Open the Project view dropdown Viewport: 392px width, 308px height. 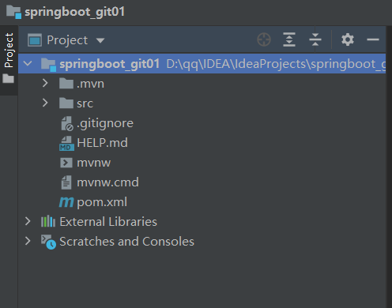pyautogui.click(x=100, y=40)
